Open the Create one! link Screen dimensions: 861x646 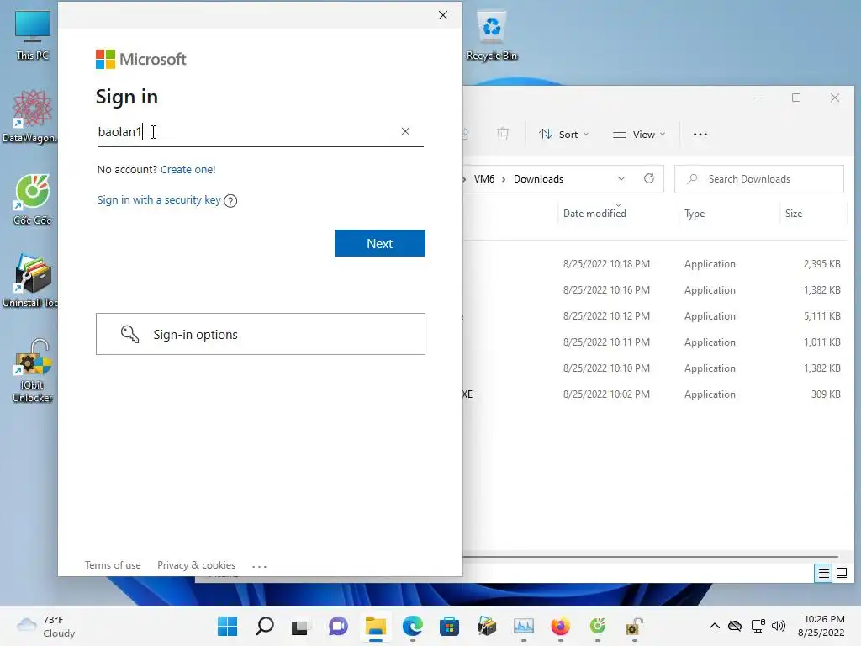click(188, 169)
